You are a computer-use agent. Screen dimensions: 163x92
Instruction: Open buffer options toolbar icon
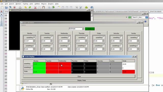pos(77,7)
